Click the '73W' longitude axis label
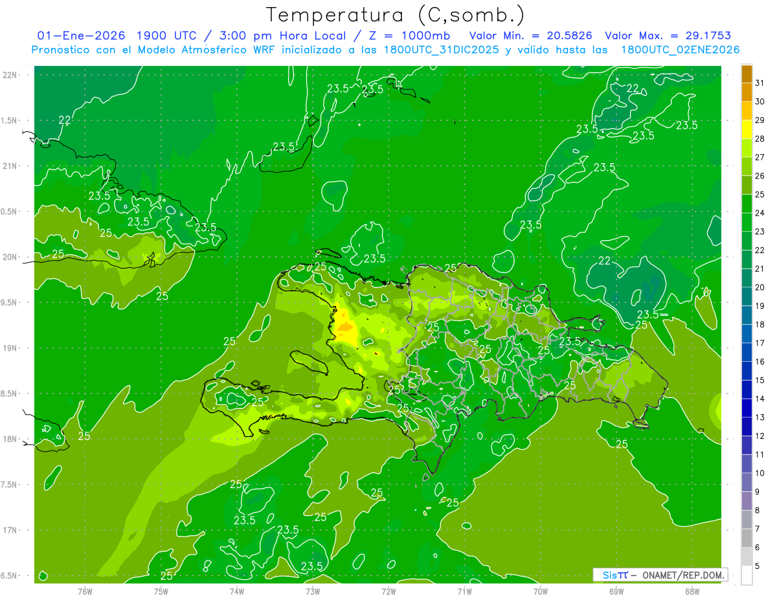 pyautogui.click(x=313, y=592)
